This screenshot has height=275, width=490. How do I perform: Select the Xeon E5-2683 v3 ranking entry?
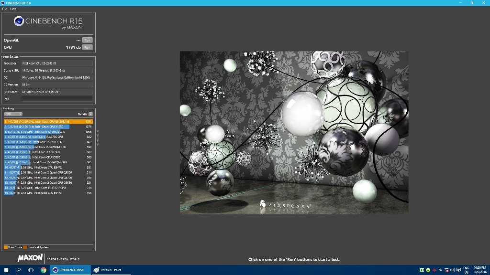click(x=48, y=122)
